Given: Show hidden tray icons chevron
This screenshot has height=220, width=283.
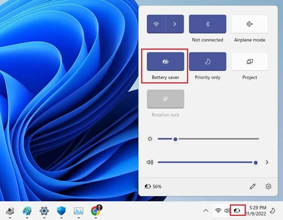Looking at the screenshot, I should [206, 211].
